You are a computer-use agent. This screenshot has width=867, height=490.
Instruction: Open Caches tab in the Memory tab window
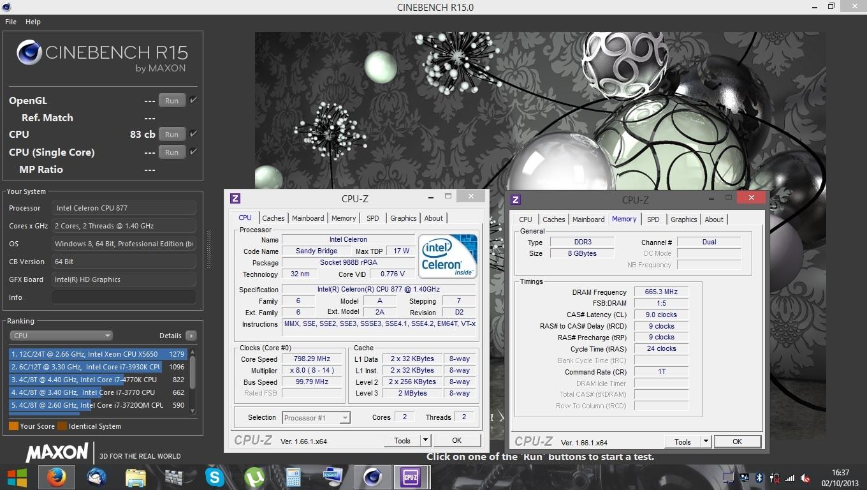click(554, 219)
